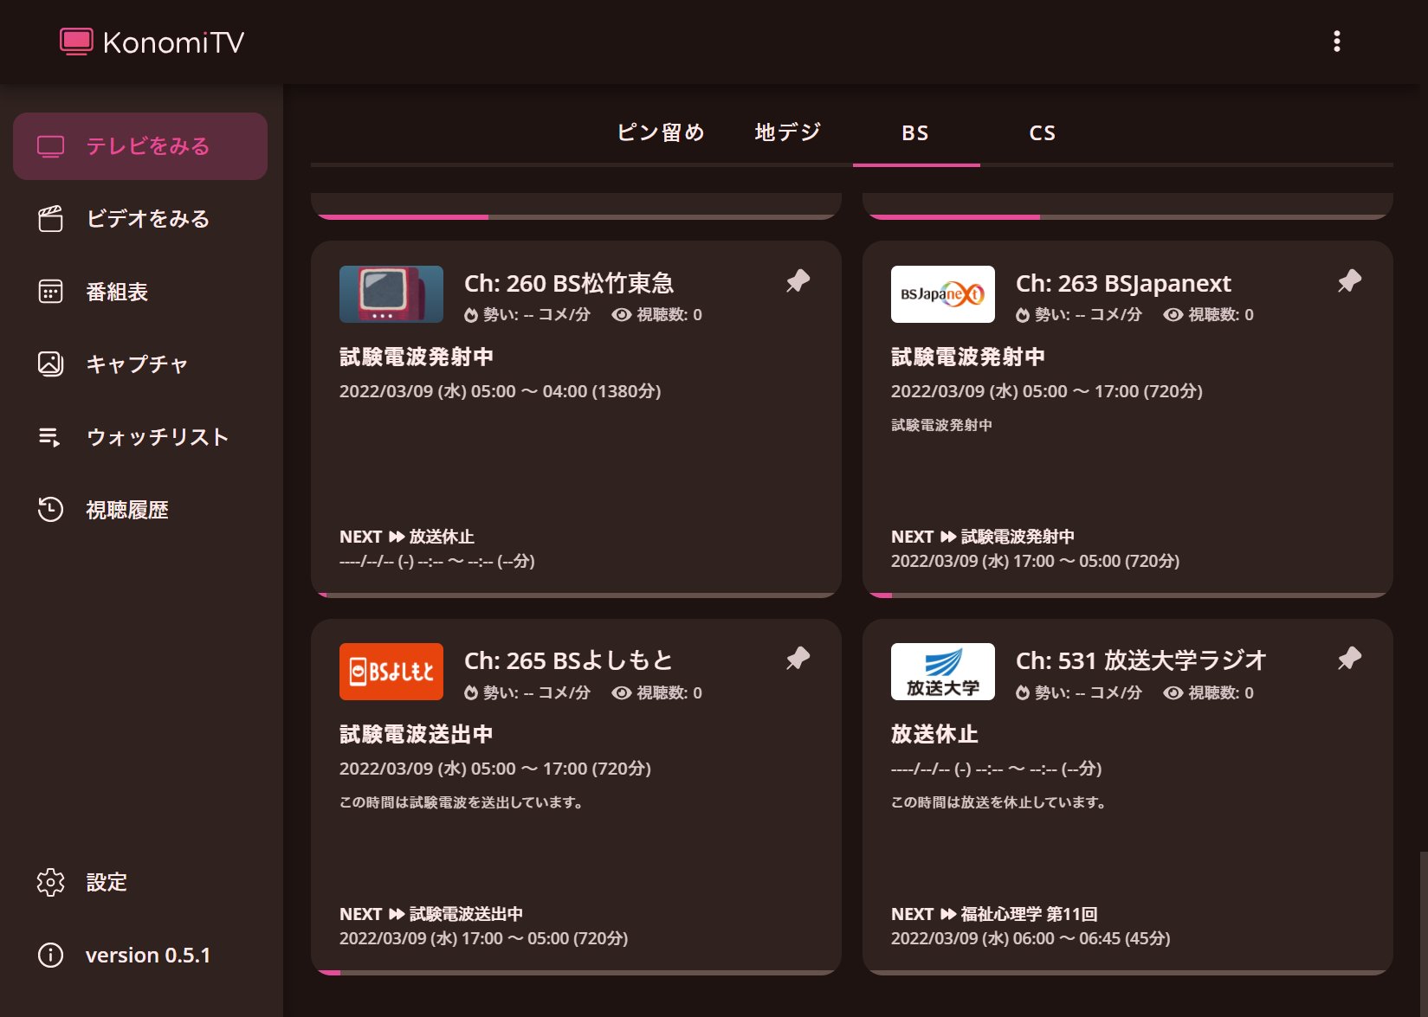Select the キャプチャ image icon
1428x1017 pixels.
click(51, 364)
